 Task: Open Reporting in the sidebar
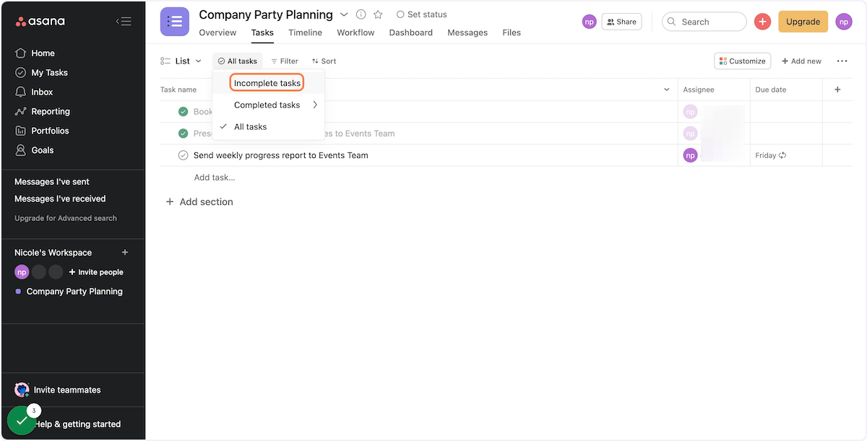pyautogui.click(x=43, y=112)
